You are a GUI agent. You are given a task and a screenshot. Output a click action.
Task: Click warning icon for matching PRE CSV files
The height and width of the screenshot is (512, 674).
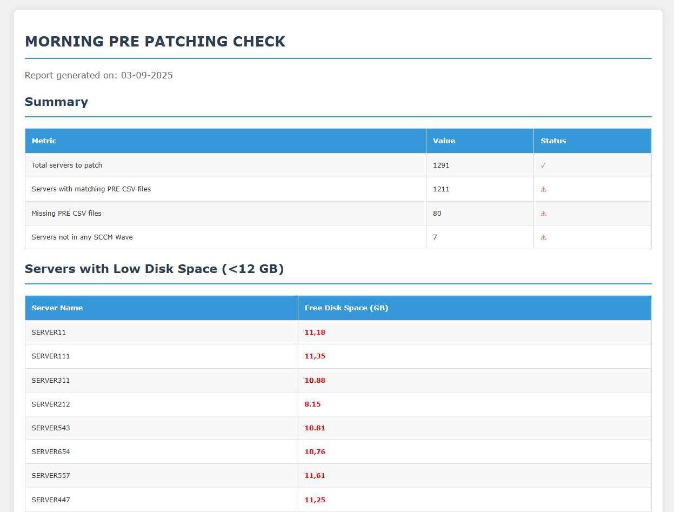click(x=543, y=189)
